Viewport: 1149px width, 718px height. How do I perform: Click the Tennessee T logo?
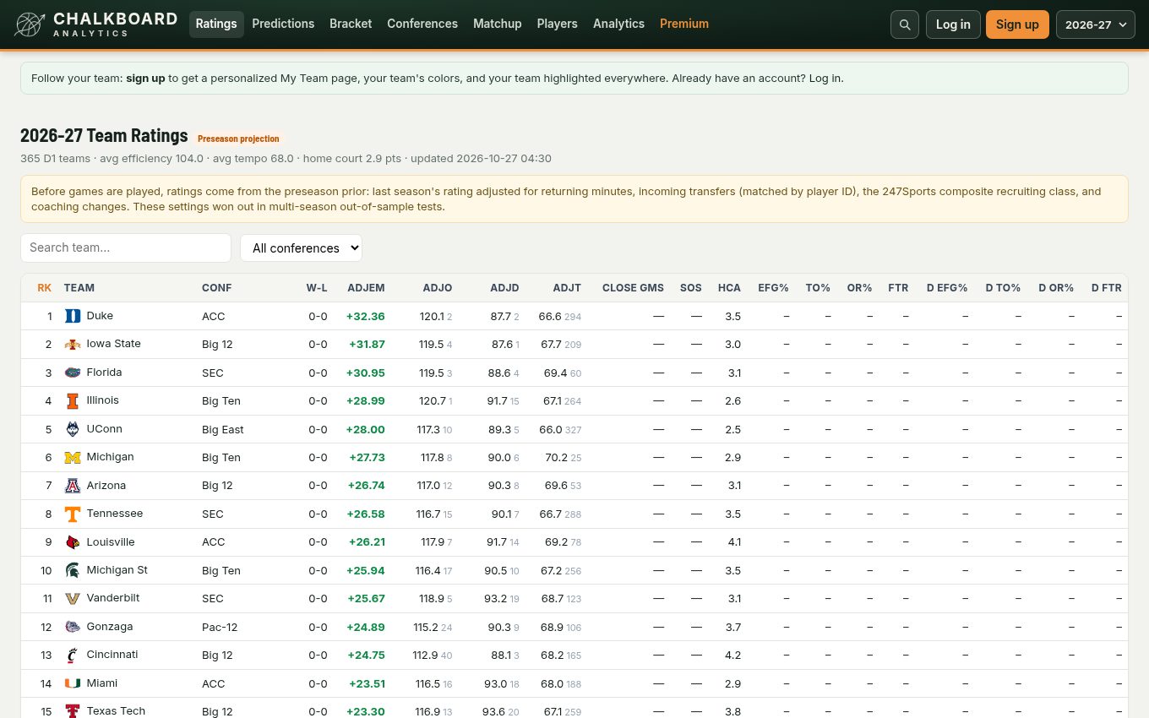coord(73,514)
